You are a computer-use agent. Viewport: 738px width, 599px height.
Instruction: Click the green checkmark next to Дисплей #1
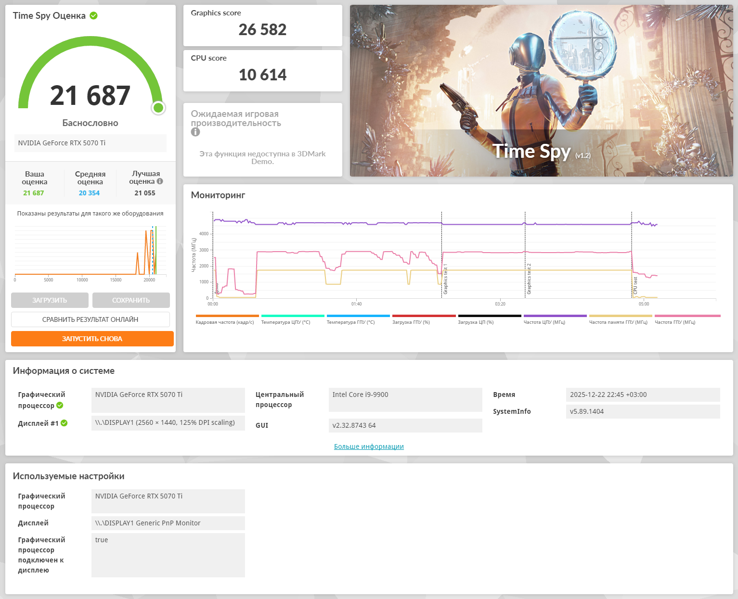click(x=64, y=423)
